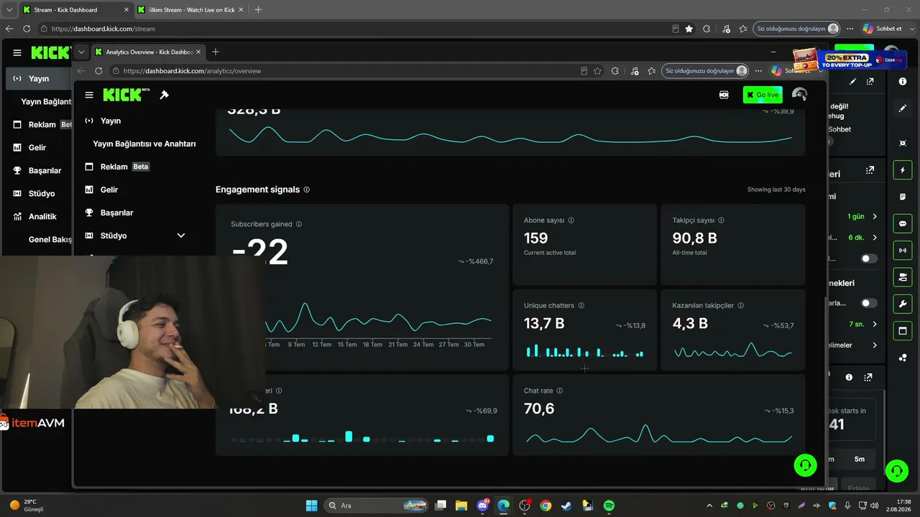920x517 pixels.
Task: Open Gelir in the Analytics sidebar
Action: point(109,190)
